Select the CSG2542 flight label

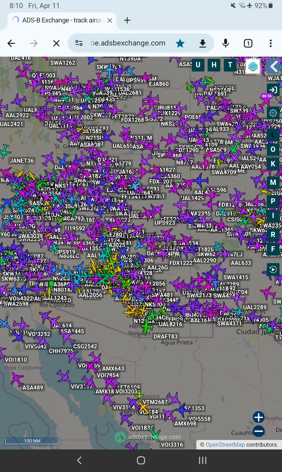85,346
